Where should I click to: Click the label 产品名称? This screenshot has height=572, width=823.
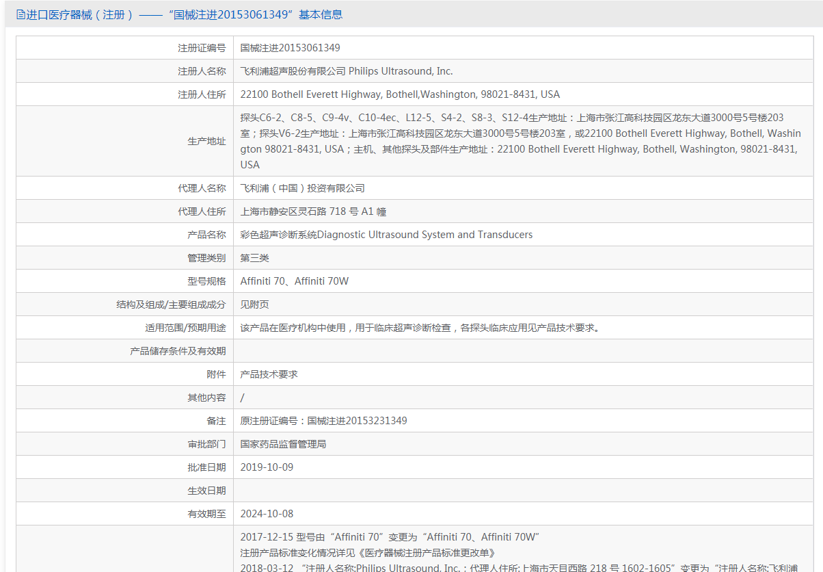[206, 235]
